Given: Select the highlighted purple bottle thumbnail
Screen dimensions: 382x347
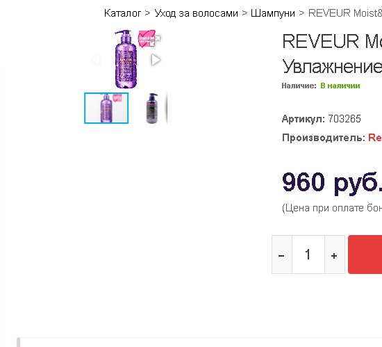Looking at the screenshot, I should (106, 108).
